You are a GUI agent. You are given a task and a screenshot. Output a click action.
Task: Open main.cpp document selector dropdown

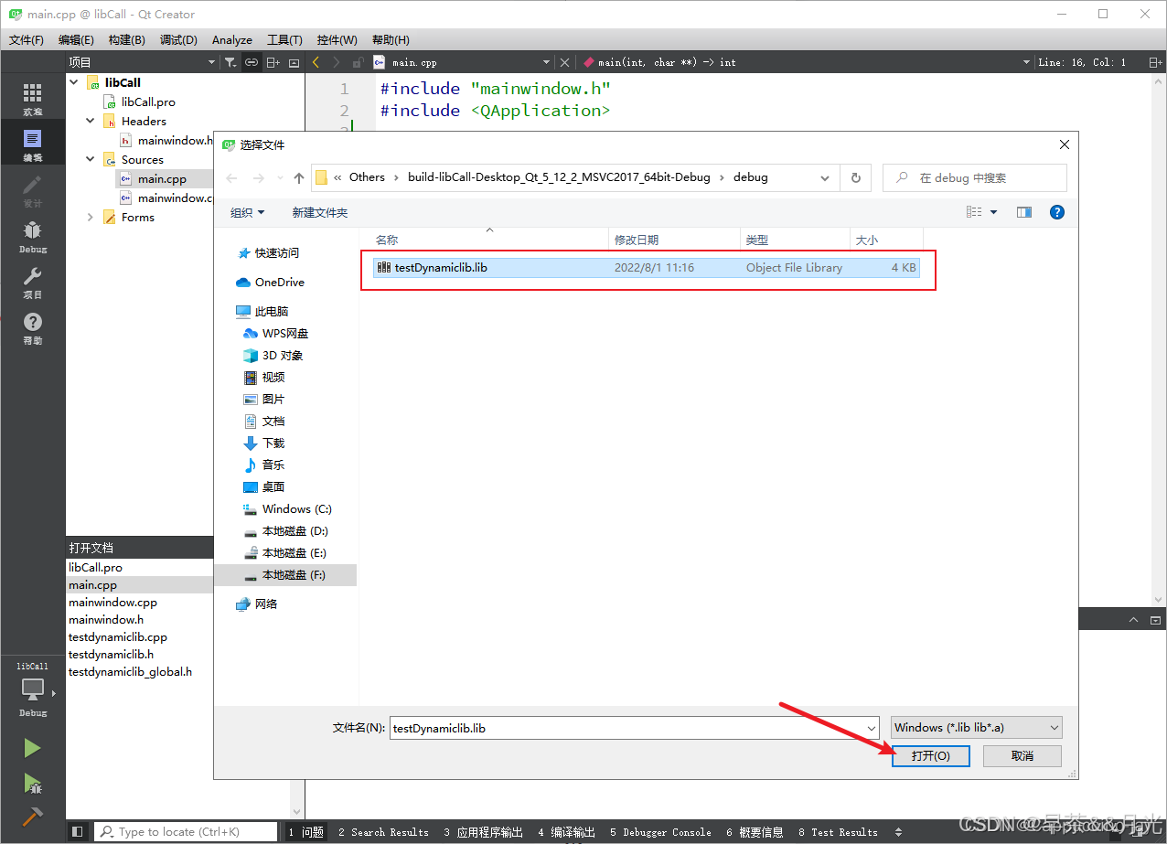[x=547, y=62]
